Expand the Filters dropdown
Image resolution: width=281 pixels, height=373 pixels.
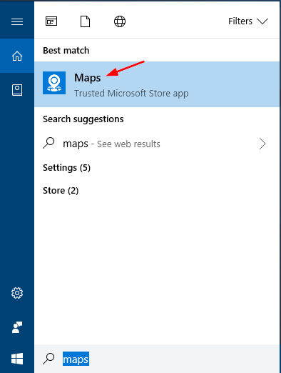[248, 21]
